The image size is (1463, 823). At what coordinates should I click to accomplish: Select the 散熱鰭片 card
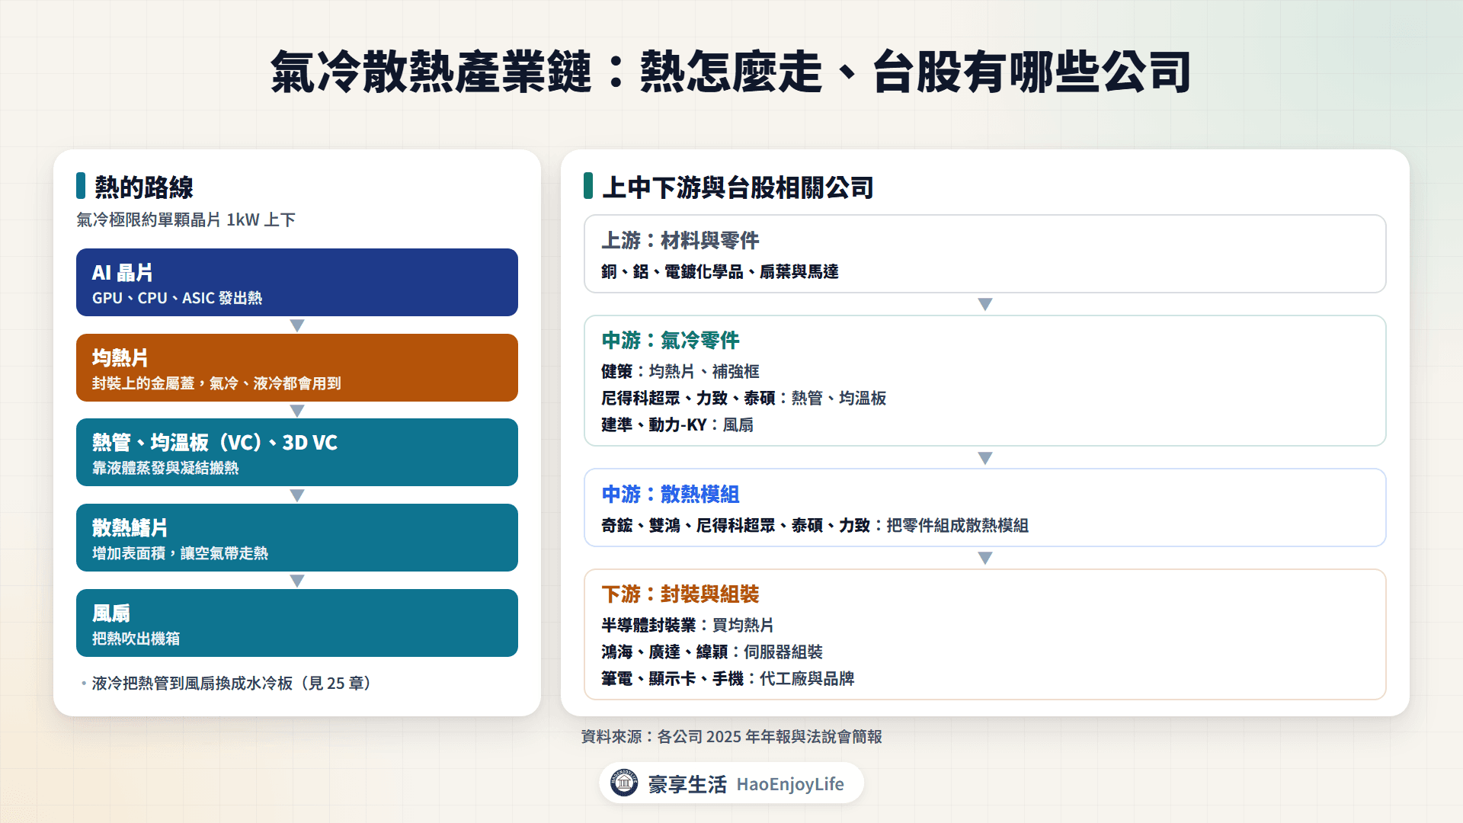click(297, 537)
